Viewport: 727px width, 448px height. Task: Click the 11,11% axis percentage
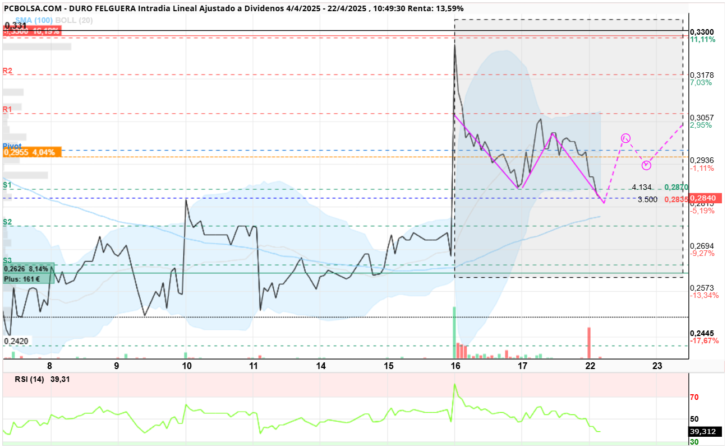702,40
